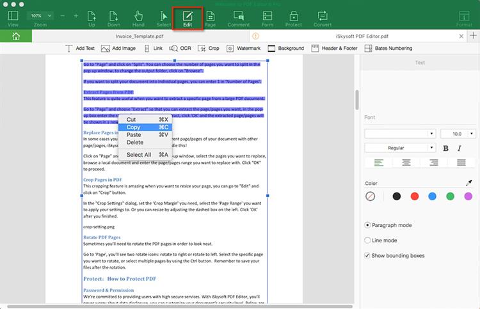Image resolution: width=480 pixels, height=309 pixels.
Task: Add a new tab with plus
Action: 473,35
